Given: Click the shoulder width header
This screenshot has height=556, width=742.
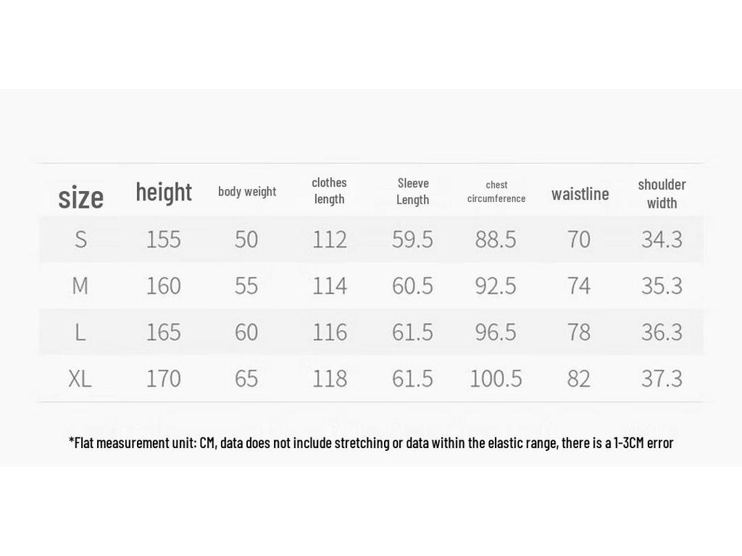Looking at the screenshot, I should (662, 194).
